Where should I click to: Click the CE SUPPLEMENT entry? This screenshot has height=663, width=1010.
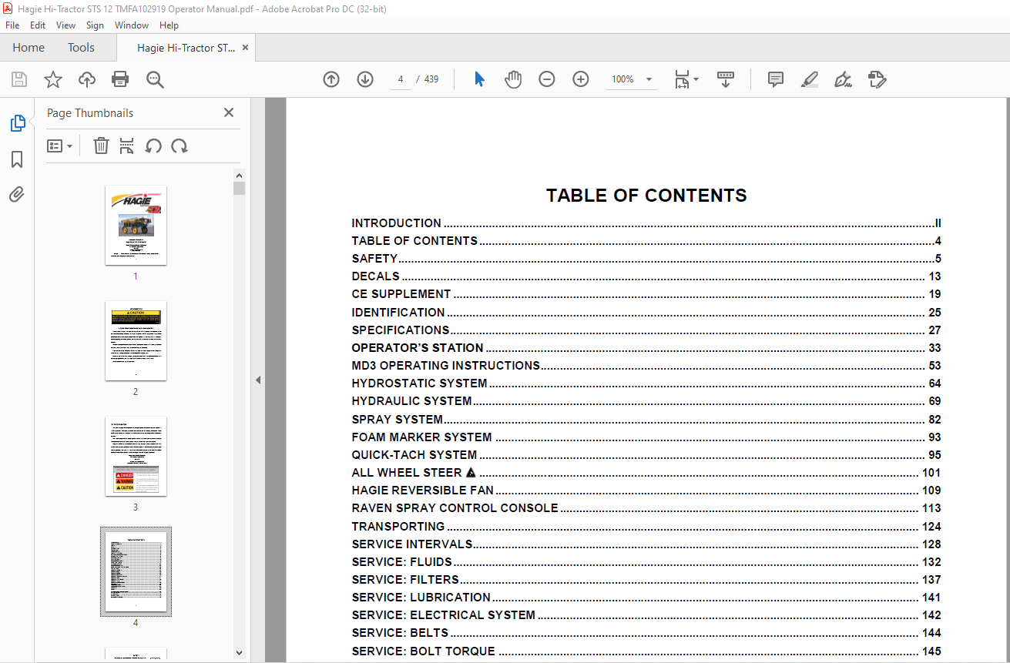coord(646,294)
